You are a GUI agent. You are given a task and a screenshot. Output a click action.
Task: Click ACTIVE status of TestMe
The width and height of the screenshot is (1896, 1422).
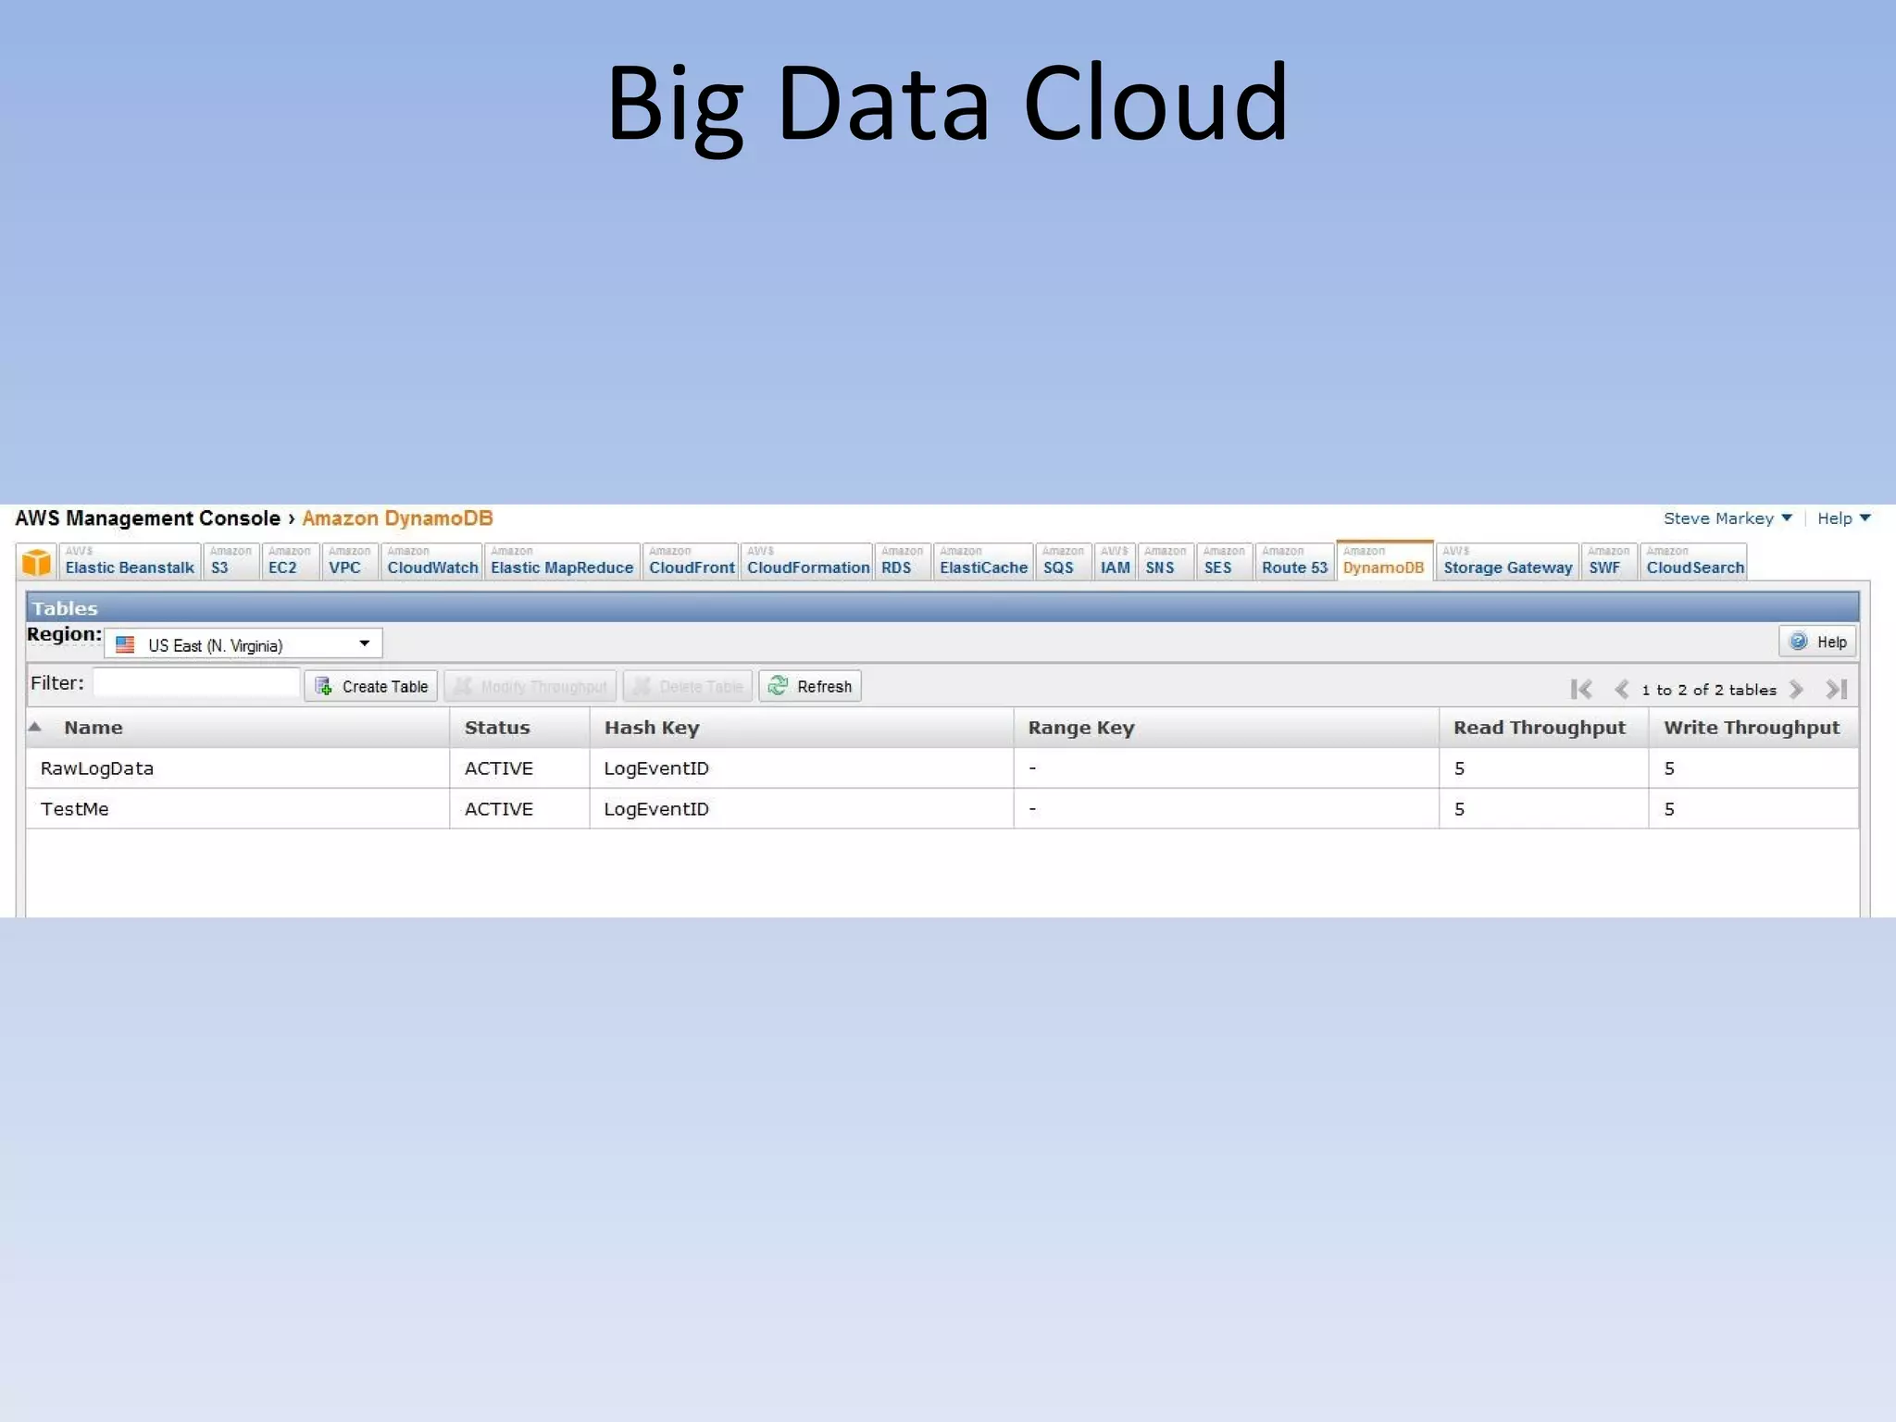[499, 809]
